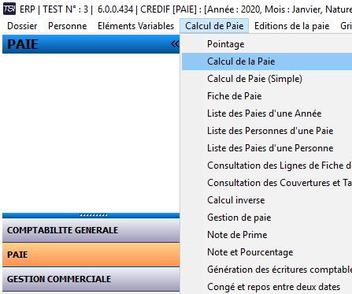
Task: Click the TSI application logo icon
Action: pos(9,9)
